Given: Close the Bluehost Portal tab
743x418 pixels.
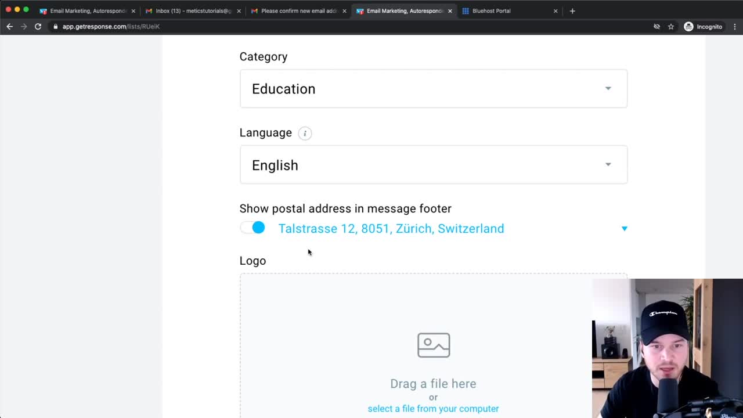Looking at the screenshot, I should [x=556, y=11].
